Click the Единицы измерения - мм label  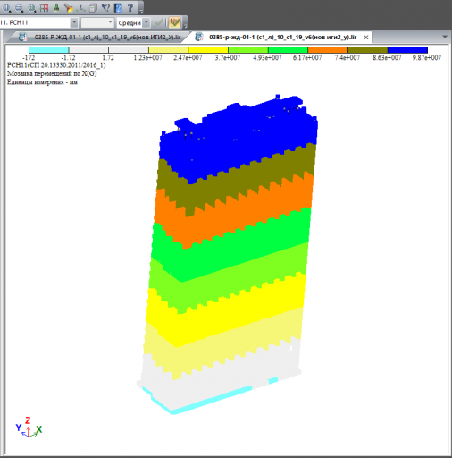coord(42,81)
